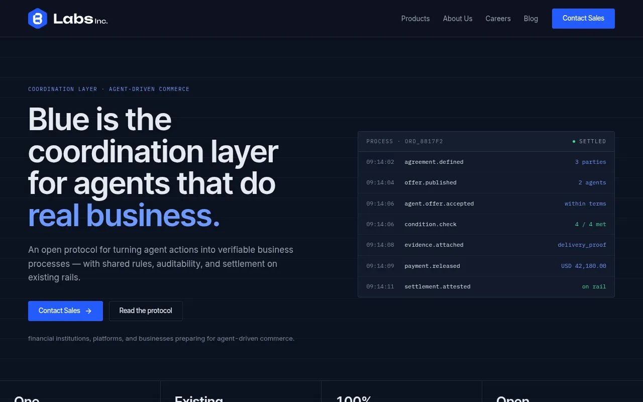Click the 09:14:08 timestamp
The image size is (643, 402).
point(380,245)
